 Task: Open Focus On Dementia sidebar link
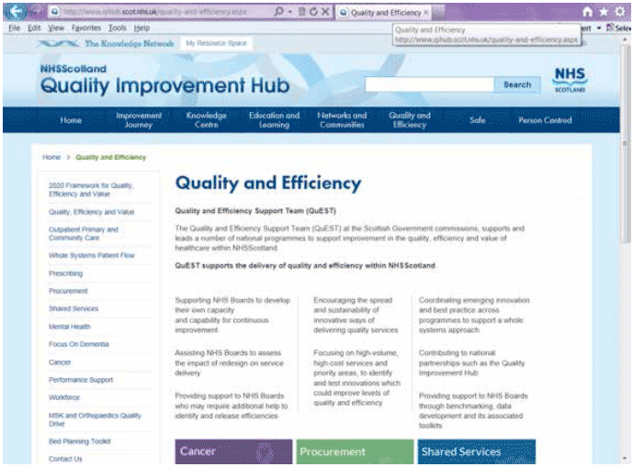pos(79,344)
